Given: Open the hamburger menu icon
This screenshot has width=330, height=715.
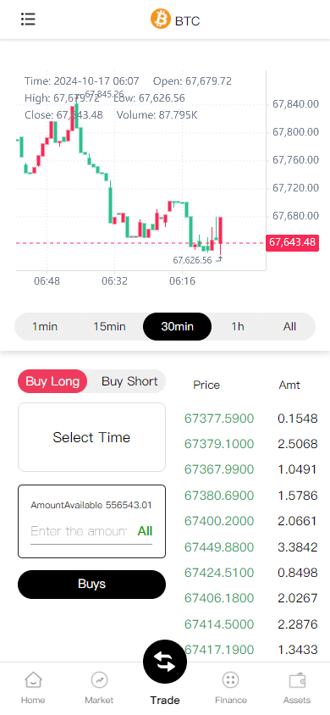Looking at the screenshot, I should pos(28,19).
